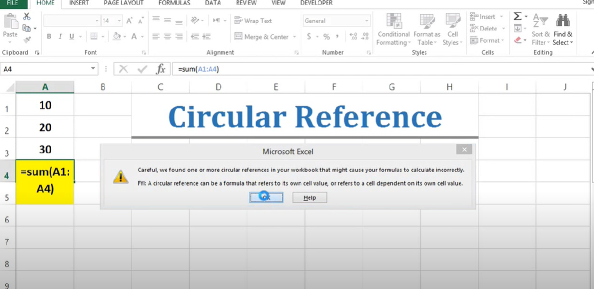The height and width of the screenshot is (289, 594).
Task: Open the FILE tab
Action: pyautogui.click(x=13, y=3)
